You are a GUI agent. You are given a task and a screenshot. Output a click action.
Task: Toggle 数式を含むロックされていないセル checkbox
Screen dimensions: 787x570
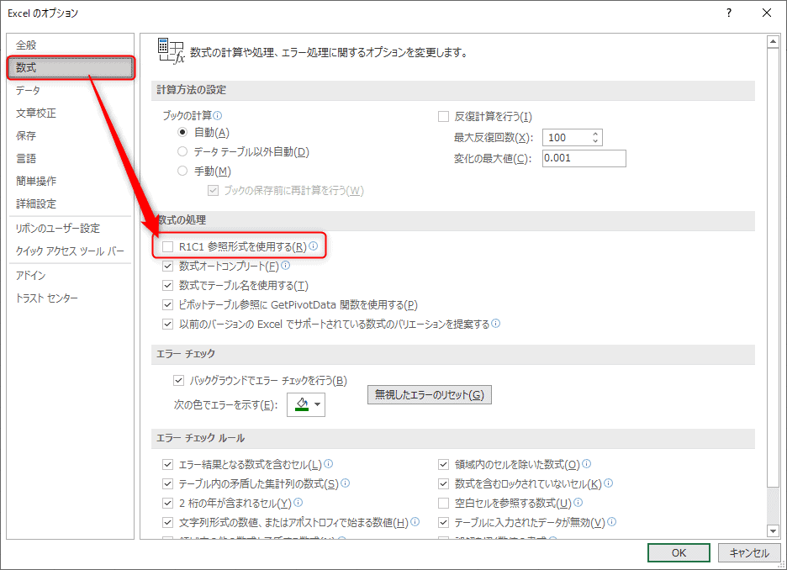pyautogui.click(x=443, y=483)
